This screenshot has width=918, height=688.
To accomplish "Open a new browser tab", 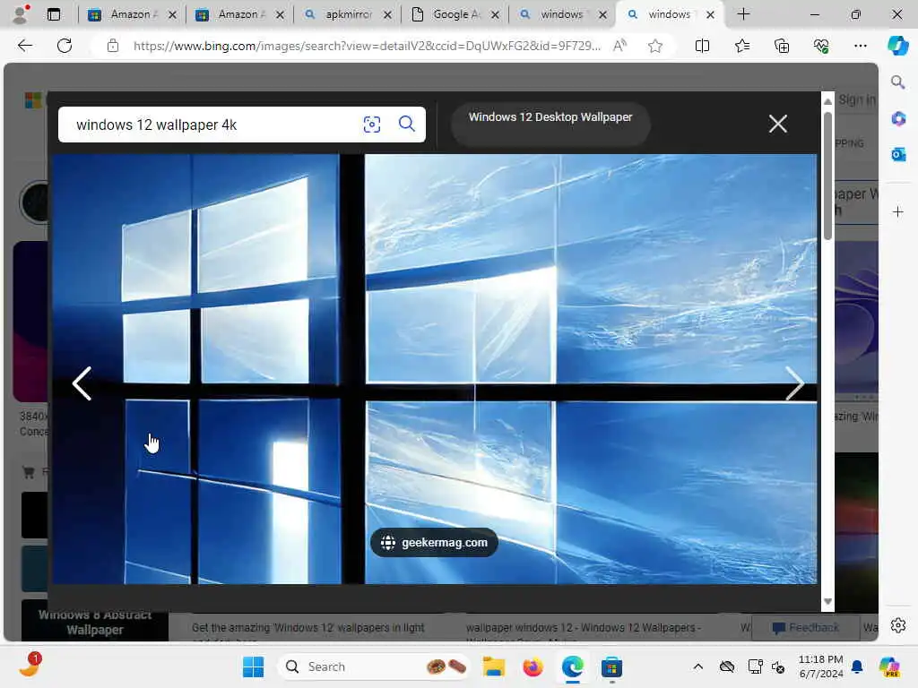I will 743,14.
